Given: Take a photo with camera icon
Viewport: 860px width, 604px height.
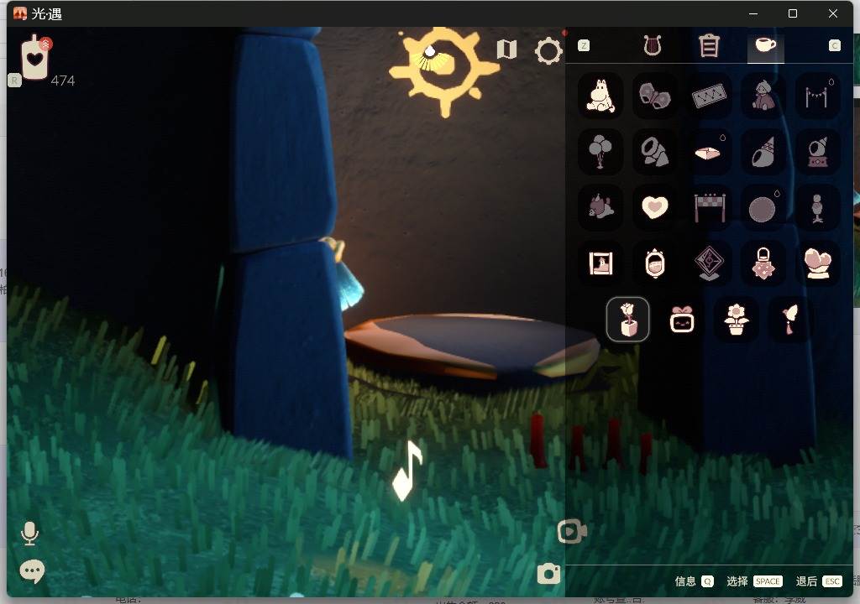Looking at the screenshot, I should click(548, 573).
